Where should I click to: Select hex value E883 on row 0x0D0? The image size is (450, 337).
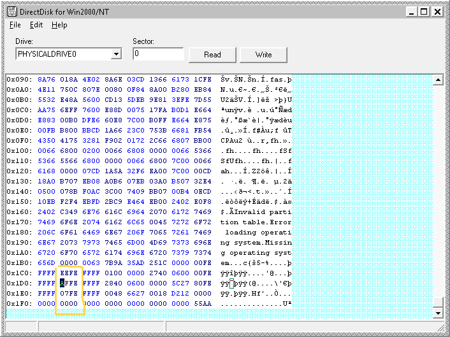pyautogui.click(x=47, y=120)
